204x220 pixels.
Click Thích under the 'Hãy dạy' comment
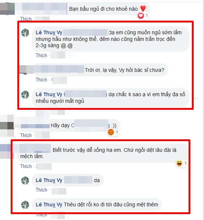[x=26, y=135]
